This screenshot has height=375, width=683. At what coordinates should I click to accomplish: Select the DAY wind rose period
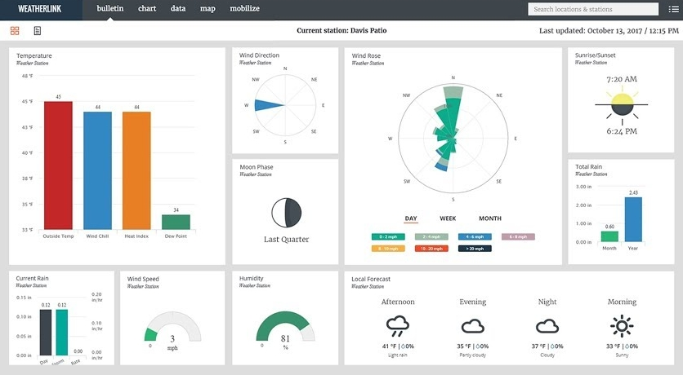click(x=411, y=218)
